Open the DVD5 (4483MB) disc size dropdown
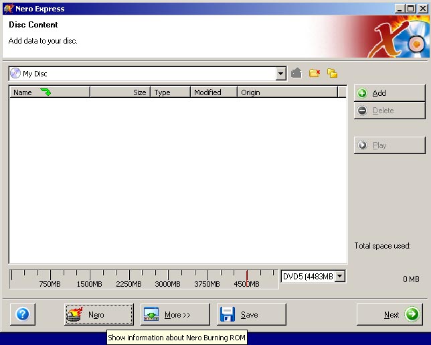431x345 pixels. pyautogui.click(x=340, y=276)
